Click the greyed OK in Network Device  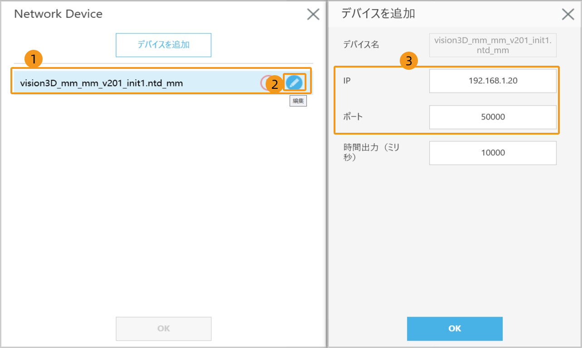coord(164,329)
